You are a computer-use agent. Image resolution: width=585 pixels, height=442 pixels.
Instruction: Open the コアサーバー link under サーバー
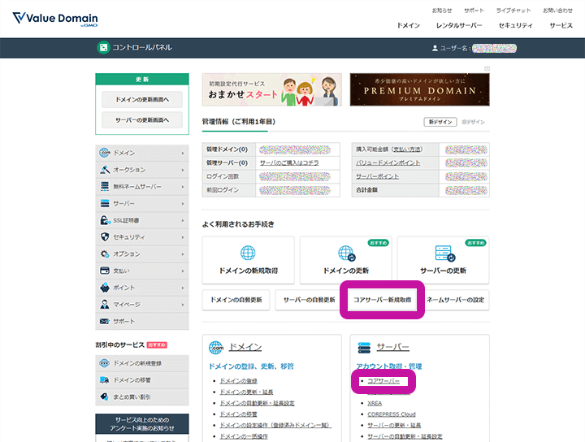click(x=383, y=380)
